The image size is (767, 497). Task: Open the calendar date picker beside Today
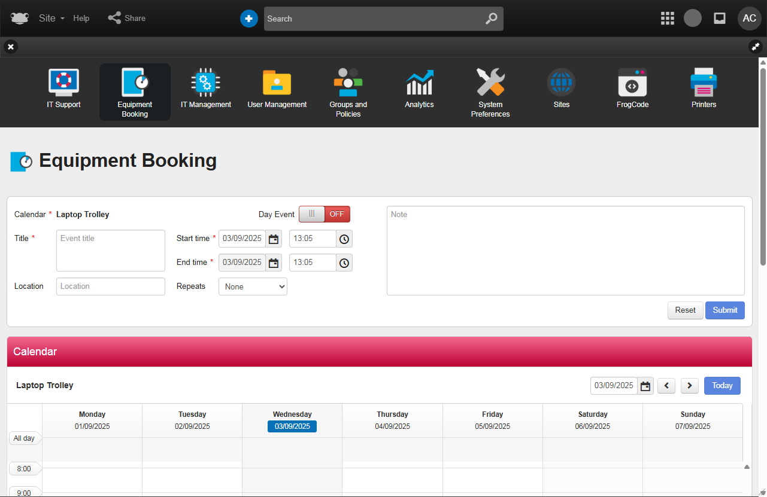pos(645,386)
